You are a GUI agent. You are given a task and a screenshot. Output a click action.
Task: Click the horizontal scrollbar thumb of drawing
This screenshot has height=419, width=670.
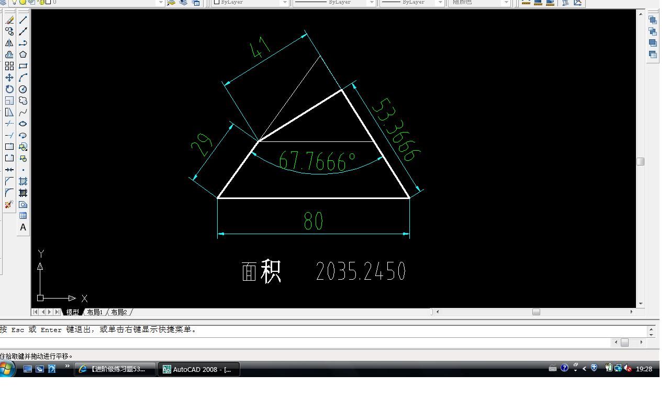coord(536,312)
